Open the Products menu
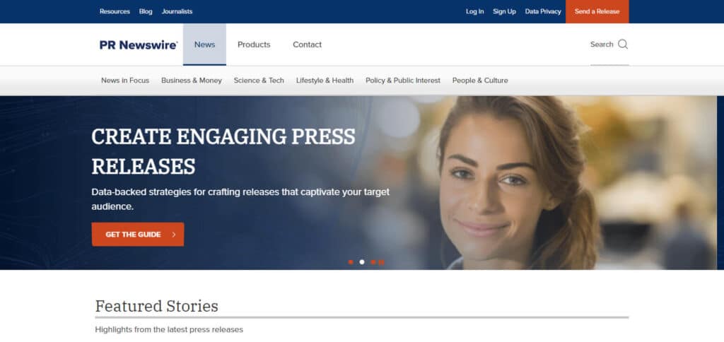 [254, 45]
